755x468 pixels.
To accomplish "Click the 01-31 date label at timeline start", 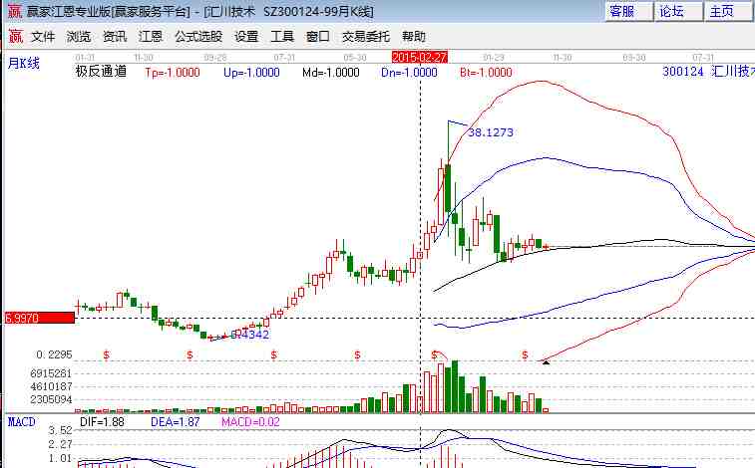I will (85, 57).
